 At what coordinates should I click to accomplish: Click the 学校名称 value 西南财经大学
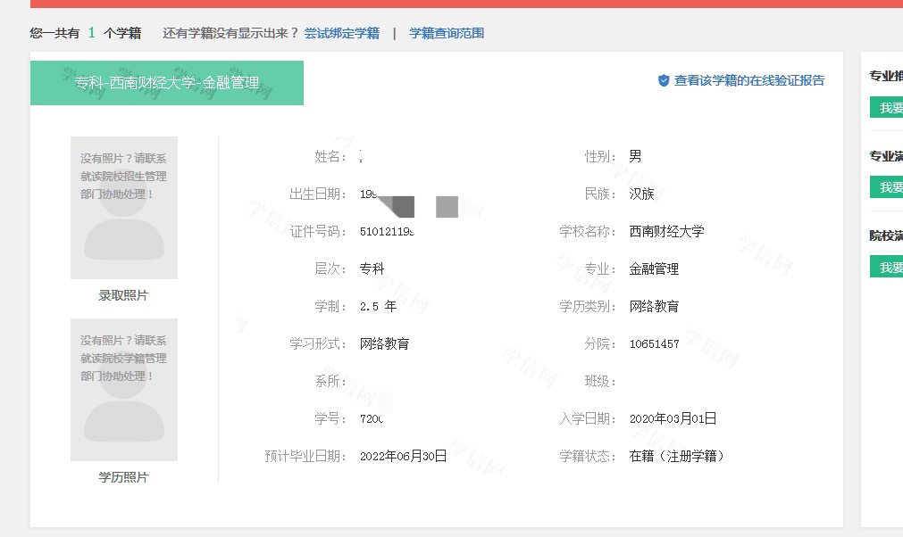[666, 231]
